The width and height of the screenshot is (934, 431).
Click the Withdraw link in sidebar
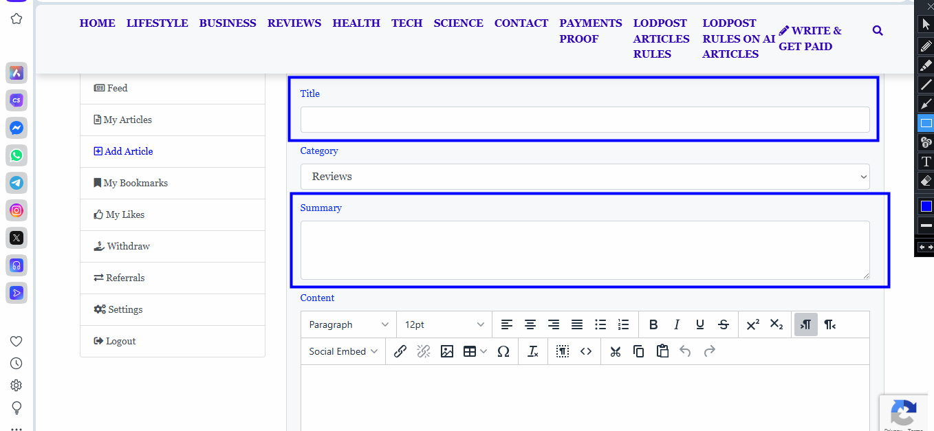[128, 246]
